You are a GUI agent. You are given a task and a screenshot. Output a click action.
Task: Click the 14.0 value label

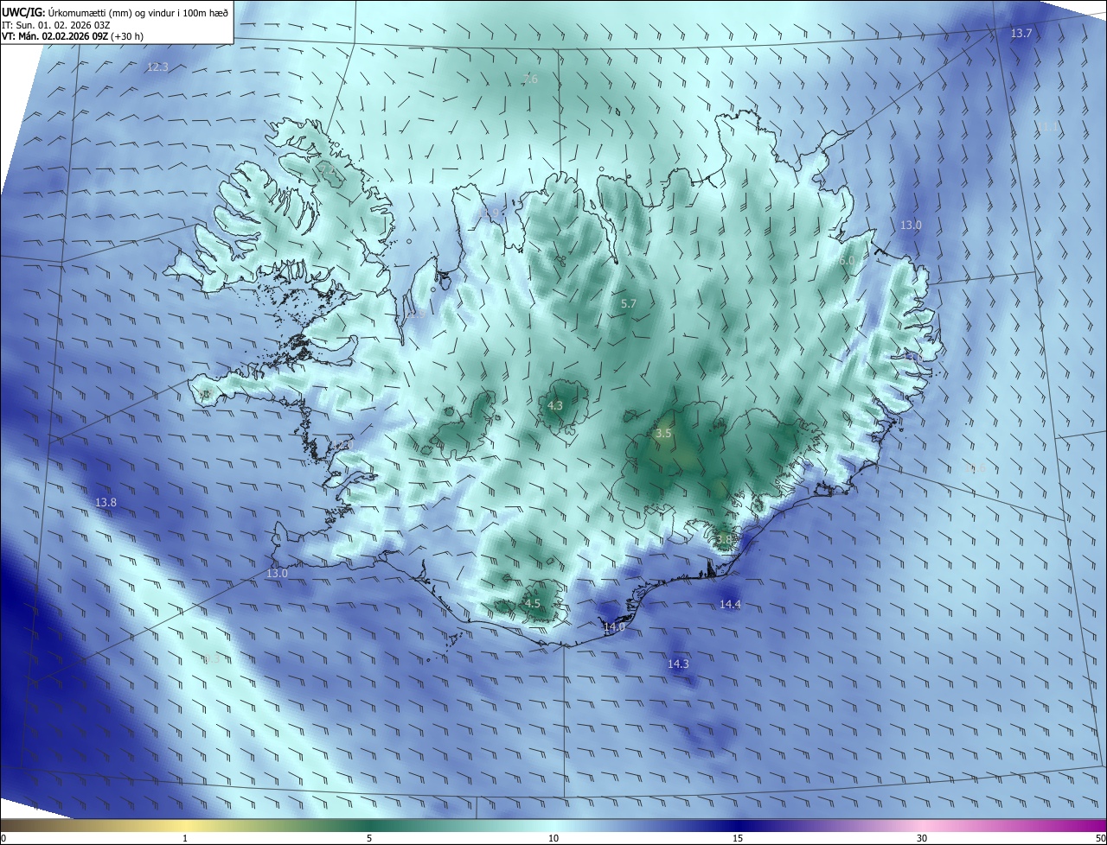614,627
